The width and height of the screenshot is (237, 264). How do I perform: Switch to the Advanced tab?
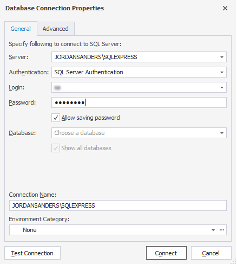[x=56, y=29]
